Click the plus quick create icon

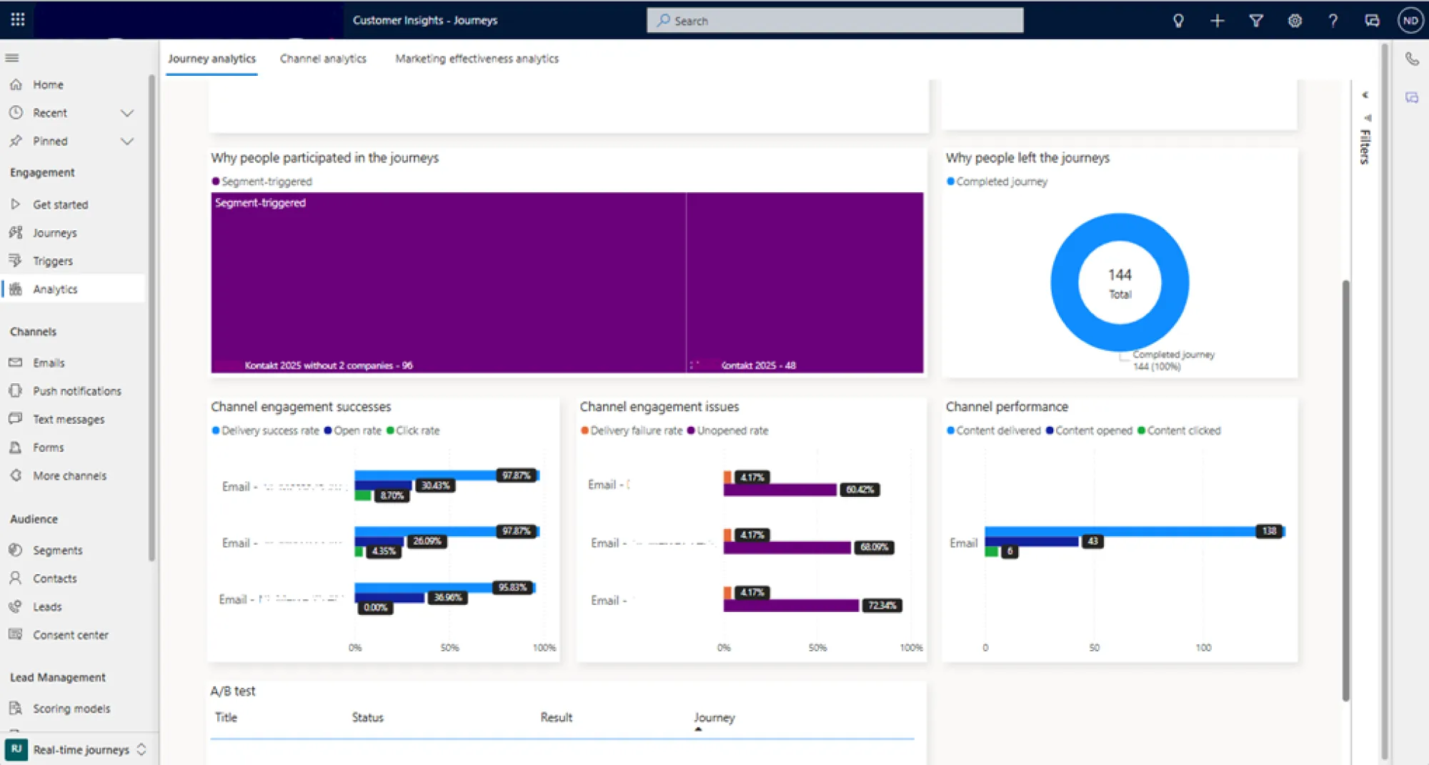coord(1217,21)
